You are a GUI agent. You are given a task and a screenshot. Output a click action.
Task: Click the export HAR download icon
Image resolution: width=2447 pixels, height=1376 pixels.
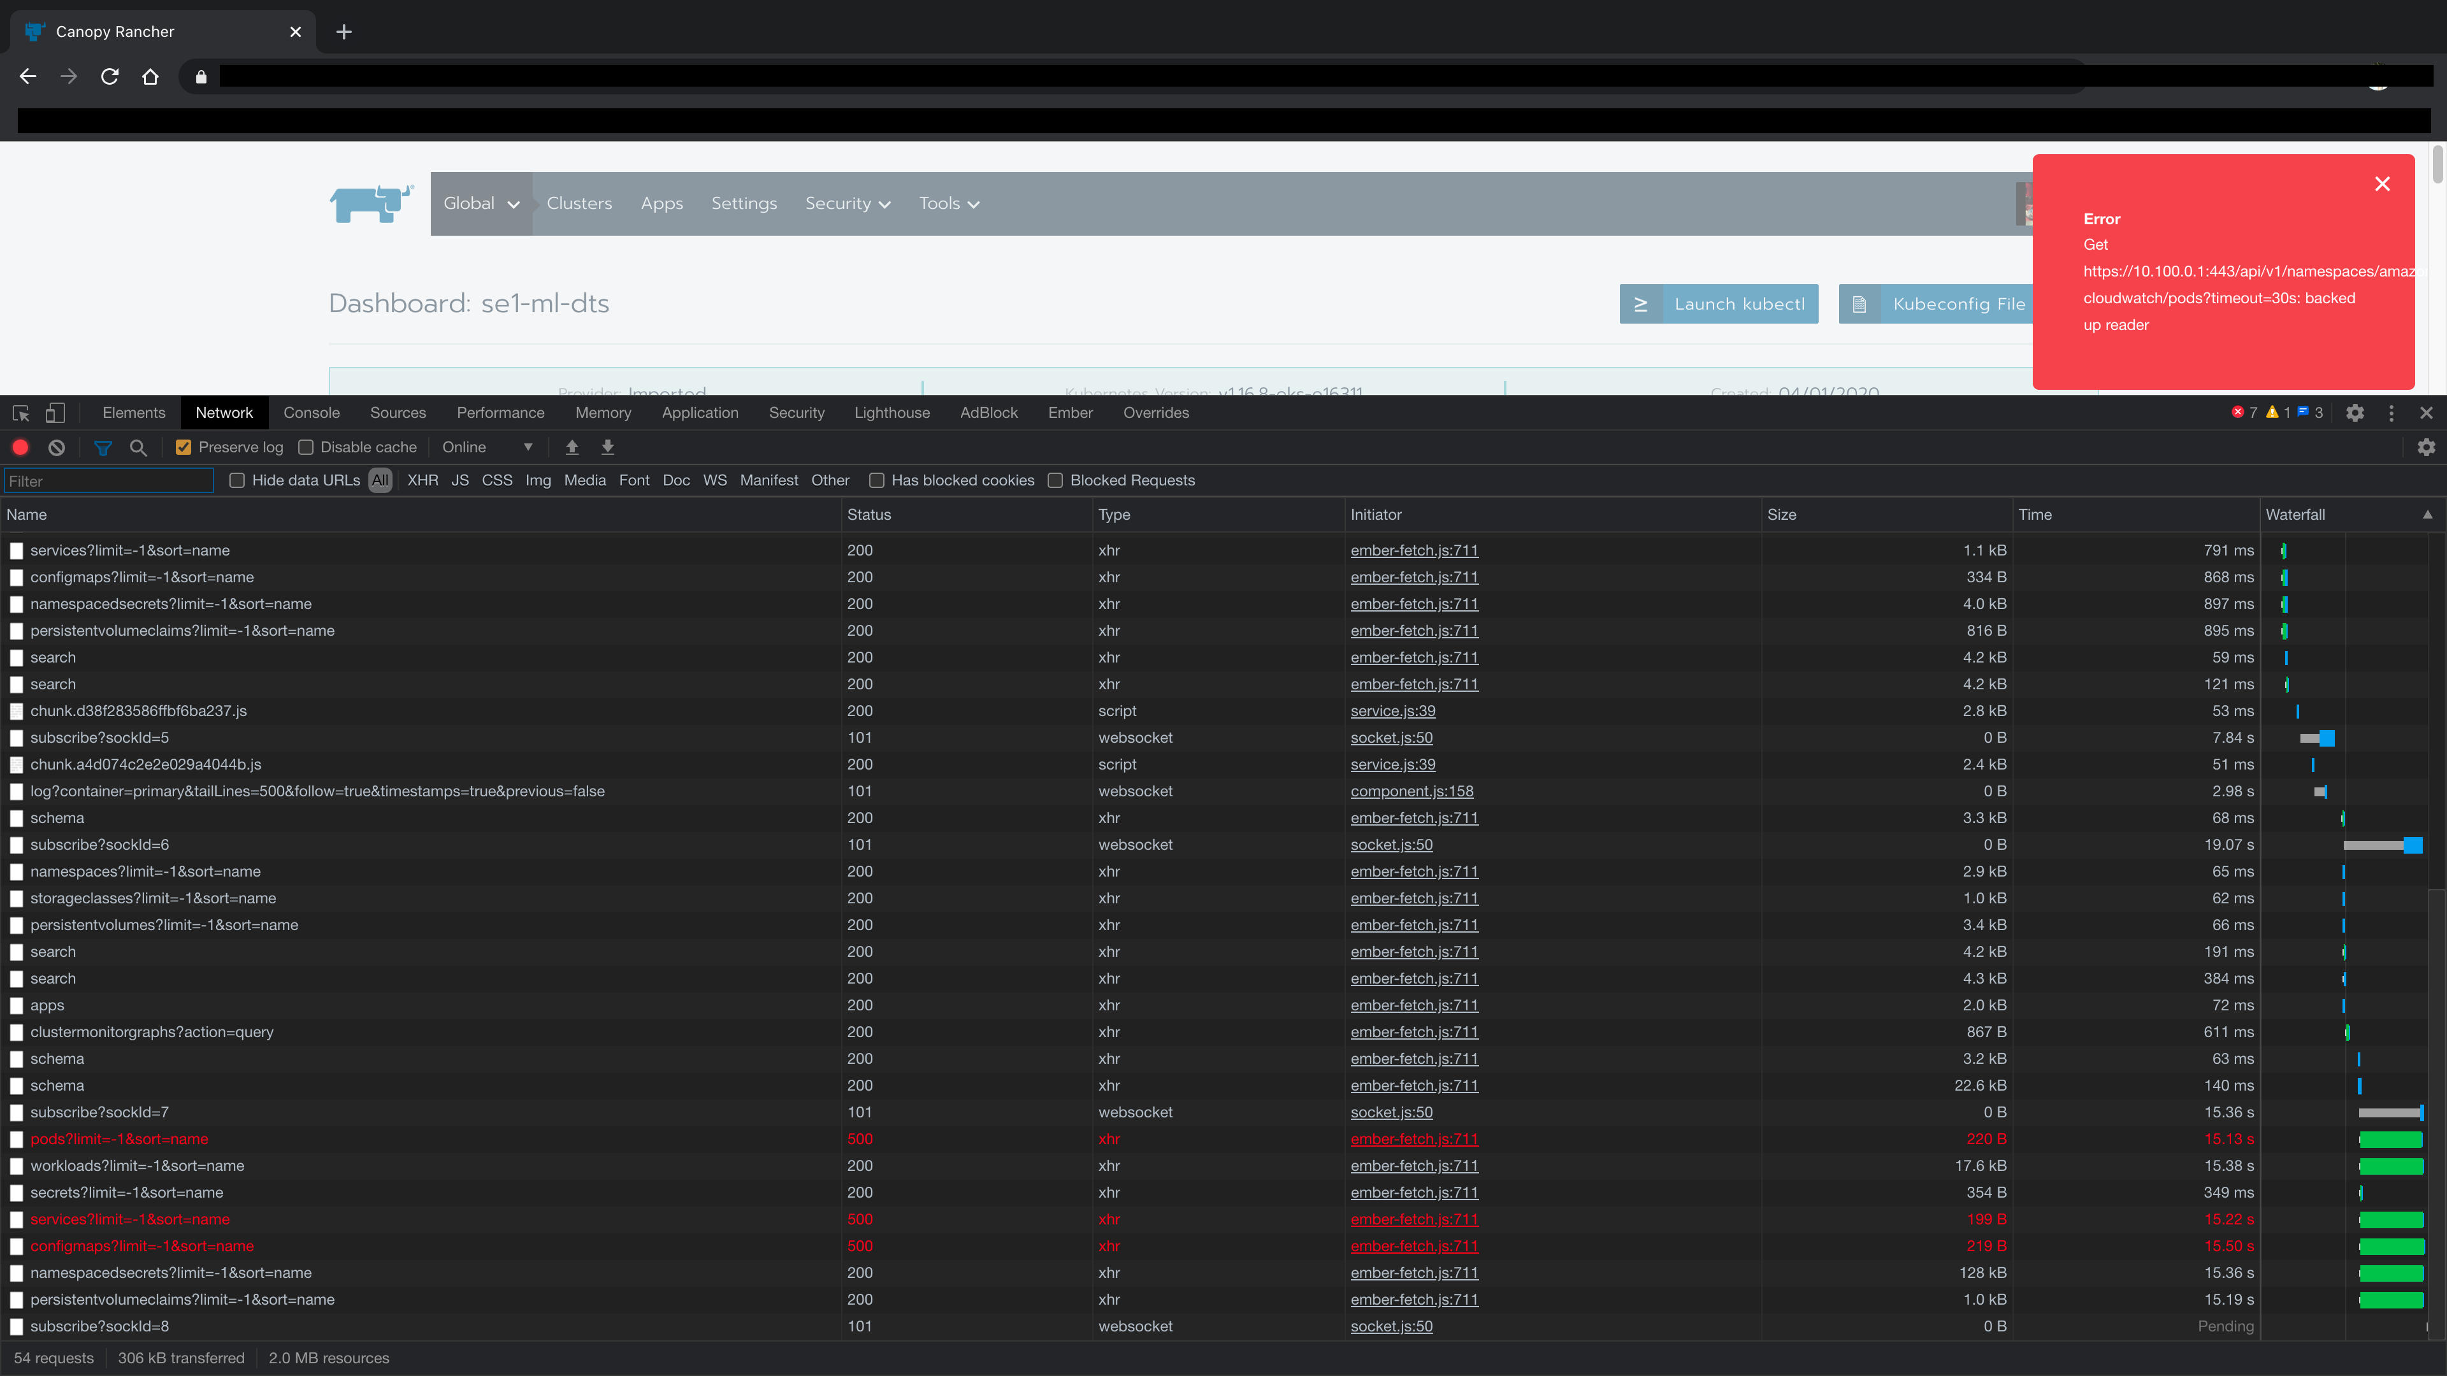608,447
